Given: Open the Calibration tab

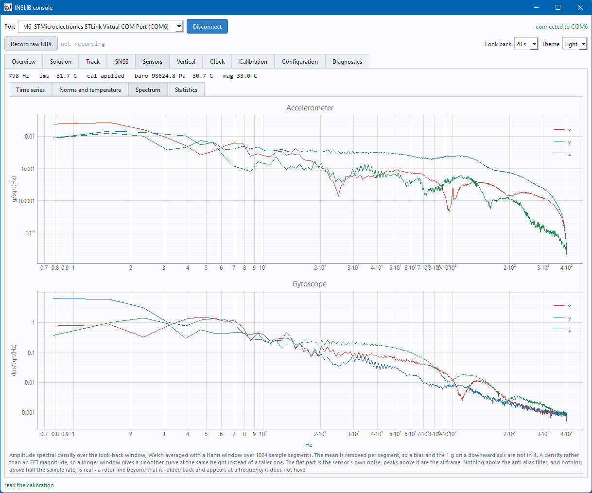Looking at the screenshot, I should click(253, 62).
